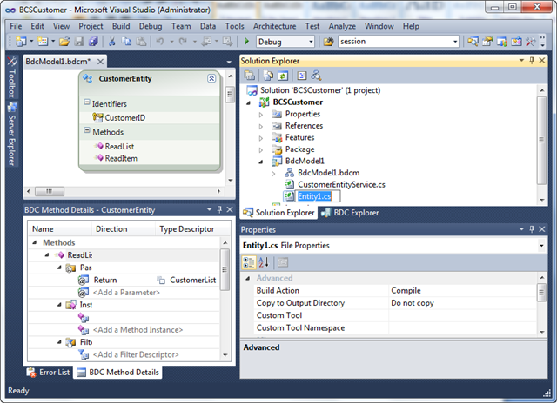
Task: Click the Cut scissors icon
Action: coord(111,42)
